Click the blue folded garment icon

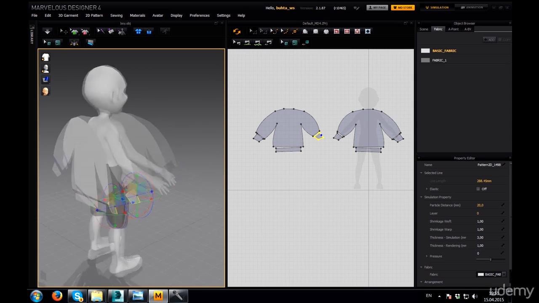point(149,32)
